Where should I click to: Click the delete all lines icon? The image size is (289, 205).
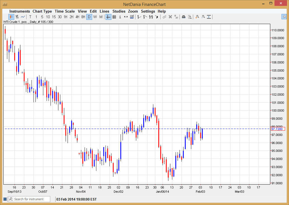pos(176,17)
